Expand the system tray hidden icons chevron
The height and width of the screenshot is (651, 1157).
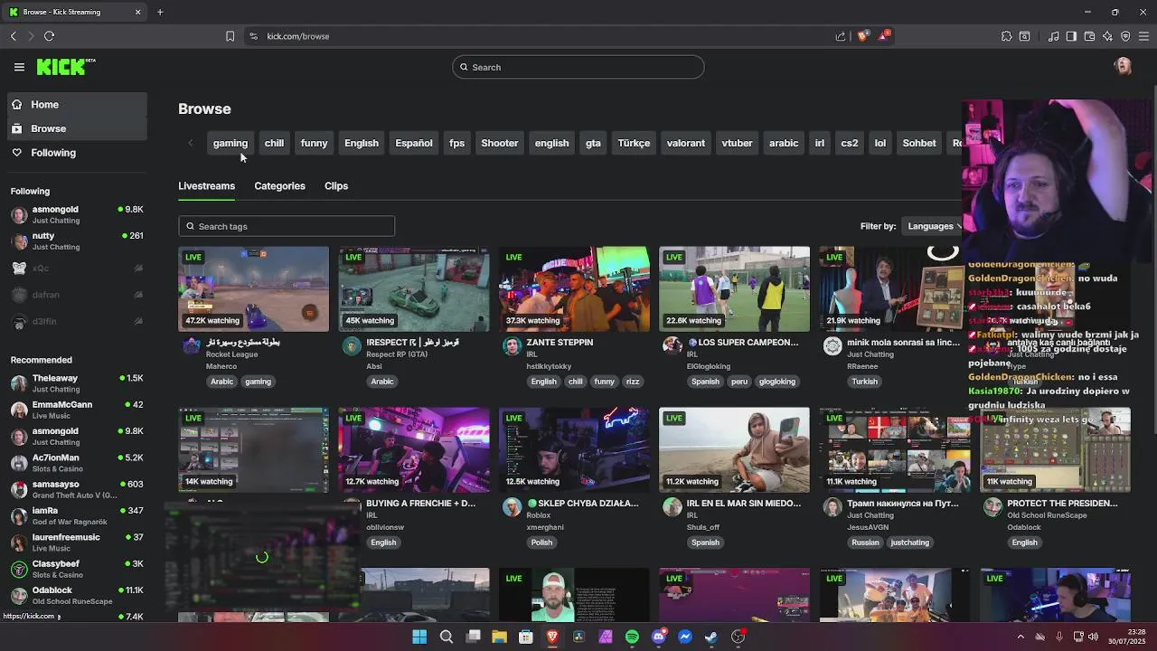[x=1021, y=637]
